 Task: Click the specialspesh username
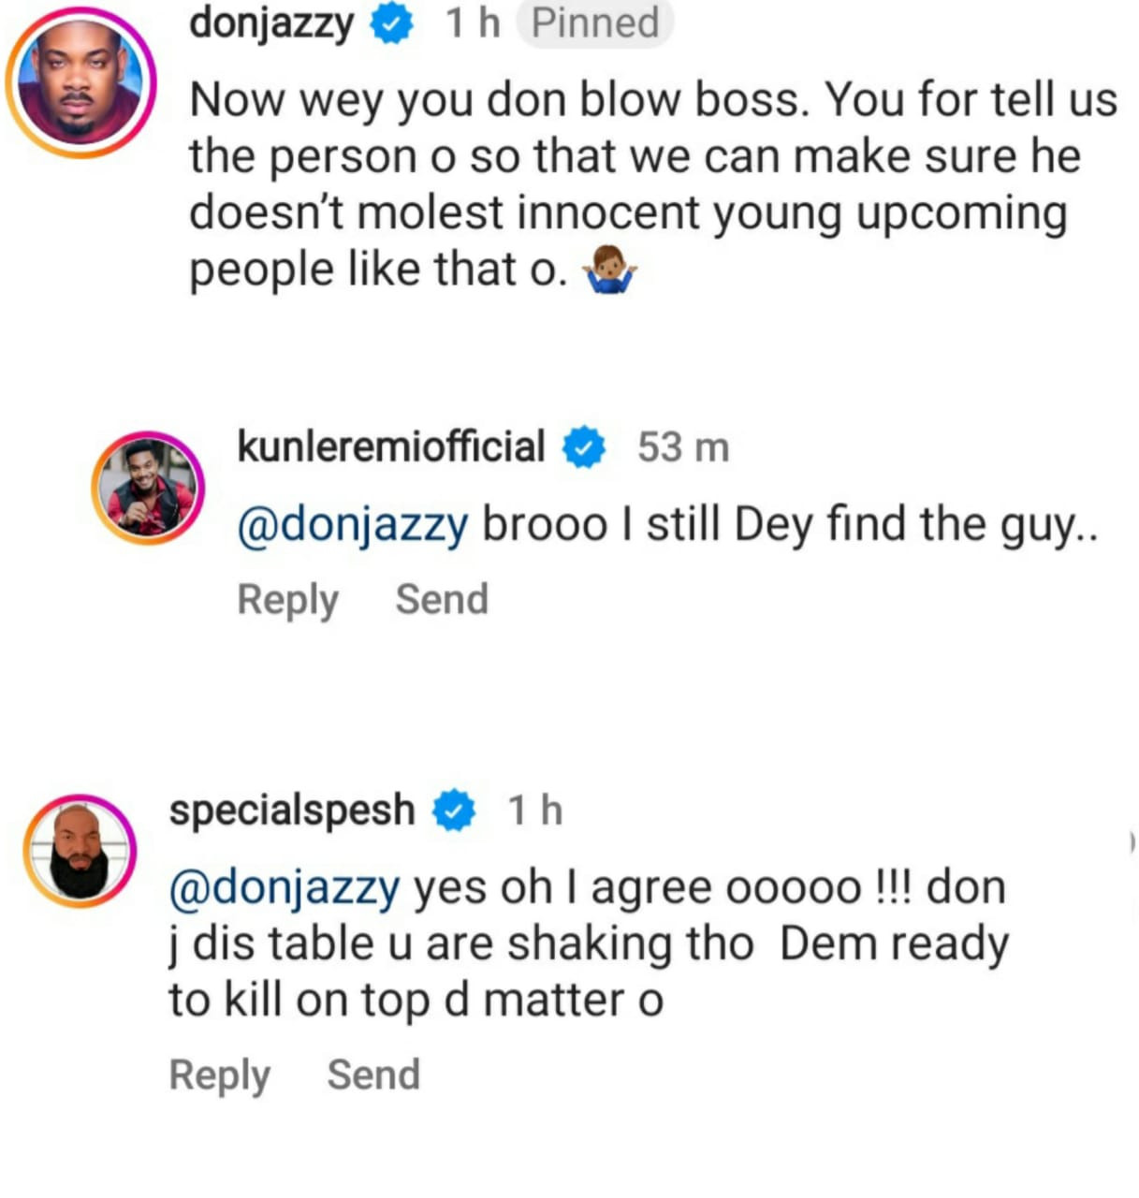(x=292, y=811)
